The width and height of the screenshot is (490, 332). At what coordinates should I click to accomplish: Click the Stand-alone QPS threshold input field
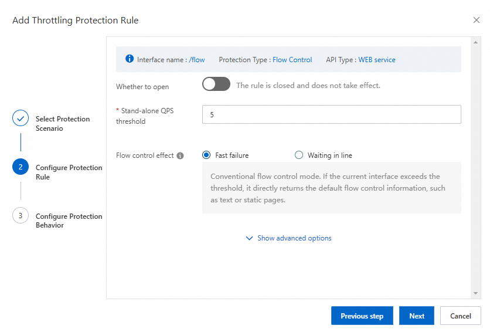pos(331,115)
